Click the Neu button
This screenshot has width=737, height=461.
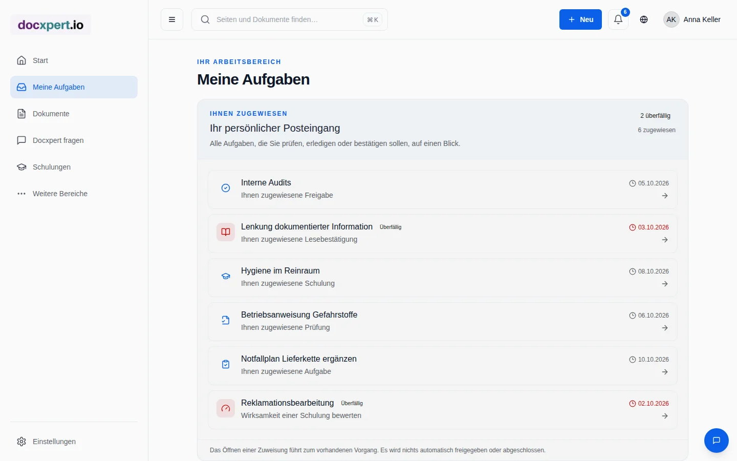(x=580, y=19)
